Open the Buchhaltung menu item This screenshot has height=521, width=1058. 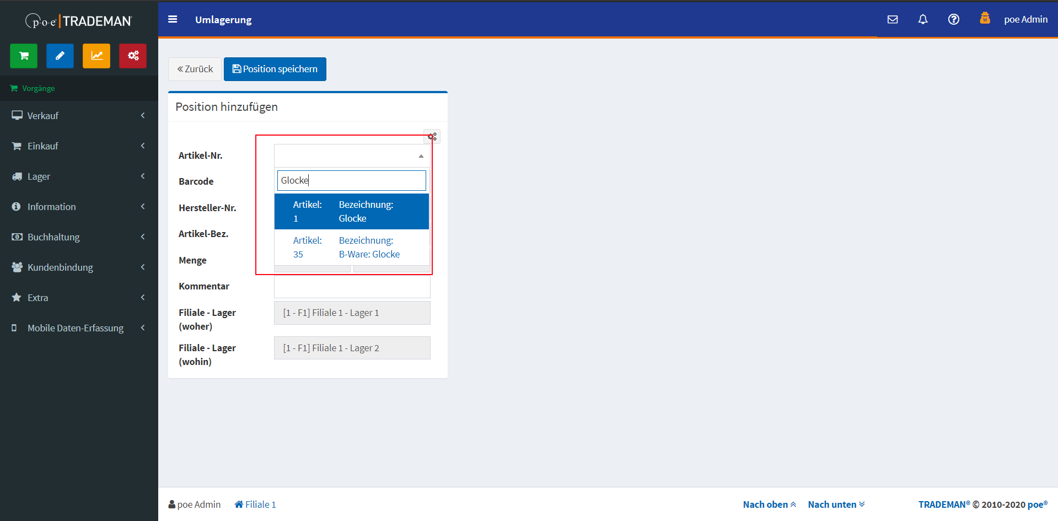[x=79, y=237]
